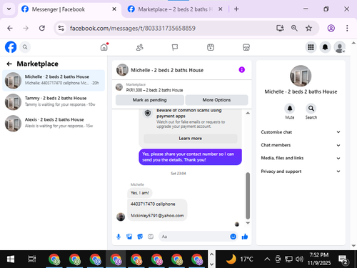Open the Windows Start menu
This screenshot has width=357, height=268.
[x=10, y=259]
